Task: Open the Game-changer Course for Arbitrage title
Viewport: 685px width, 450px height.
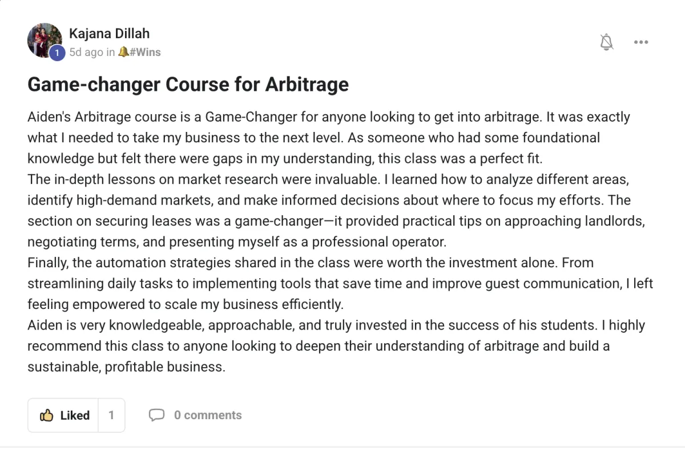Action: pyautogui.click(x=188, y=85)
